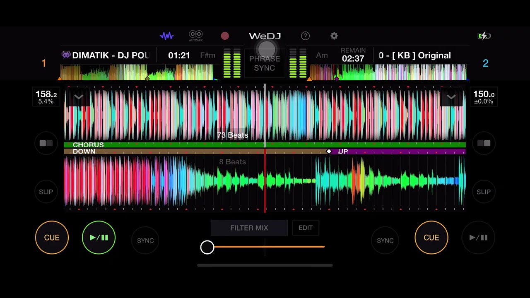This screenshot has width=530, height=298.
Task: Enable SYNC on deck 1
Action: click(x=145, y=240)
